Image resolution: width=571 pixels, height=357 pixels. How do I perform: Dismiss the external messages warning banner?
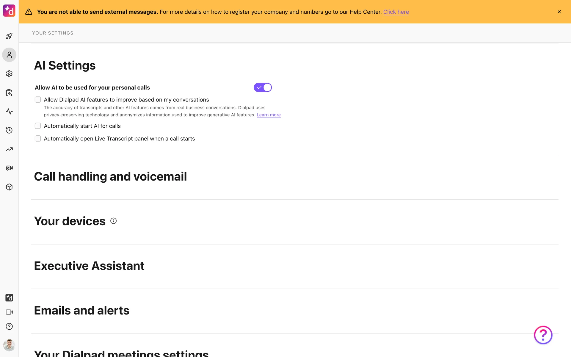[559, 12]
